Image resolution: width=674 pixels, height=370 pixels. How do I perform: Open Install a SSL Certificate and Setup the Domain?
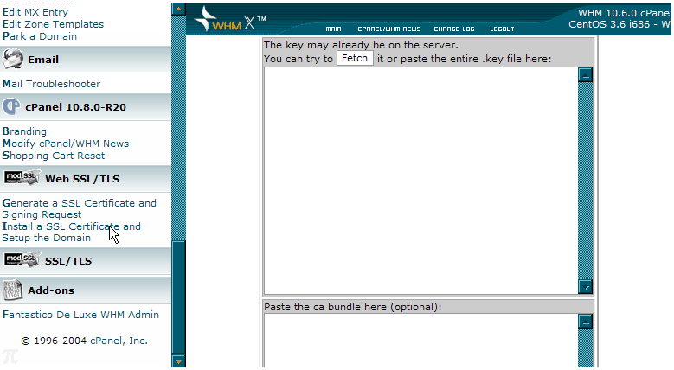click(71, 232)
